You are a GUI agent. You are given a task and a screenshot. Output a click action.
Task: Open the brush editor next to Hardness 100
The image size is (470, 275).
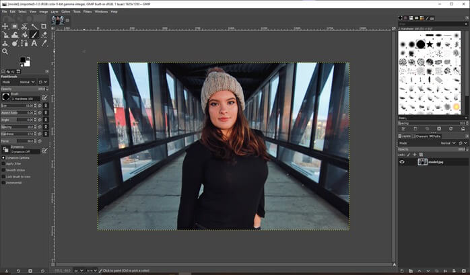44,97
